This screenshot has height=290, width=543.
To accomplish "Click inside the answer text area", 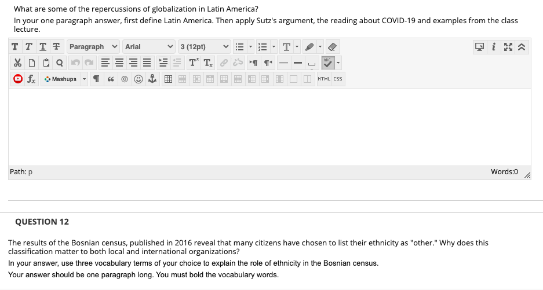I will pyautogui.click(x=269, y=127).
